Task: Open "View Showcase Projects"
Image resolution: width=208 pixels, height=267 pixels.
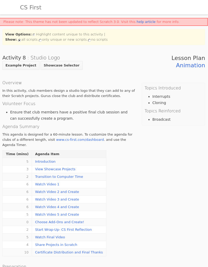Action: 55,169
